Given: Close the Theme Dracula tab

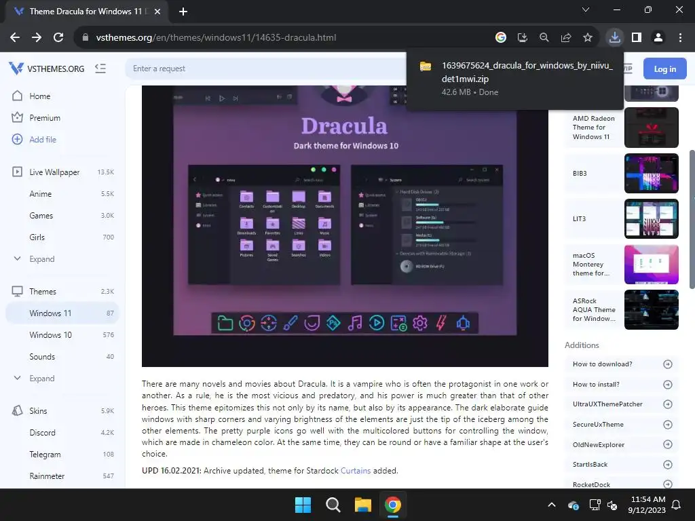Looking at the screenshot, I should pyautogui.click(x=157, y=12).
